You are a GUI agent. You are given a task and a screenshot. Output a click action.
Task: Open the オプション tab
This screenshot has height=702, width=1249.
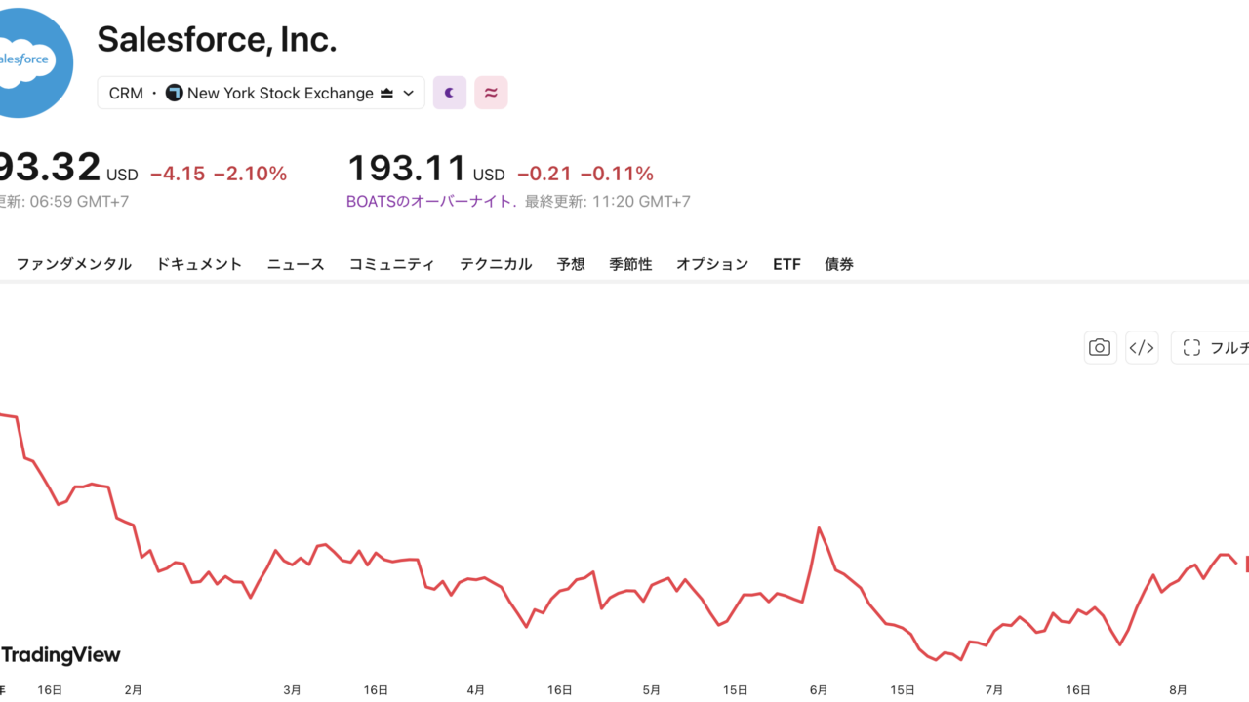(712, 264)
